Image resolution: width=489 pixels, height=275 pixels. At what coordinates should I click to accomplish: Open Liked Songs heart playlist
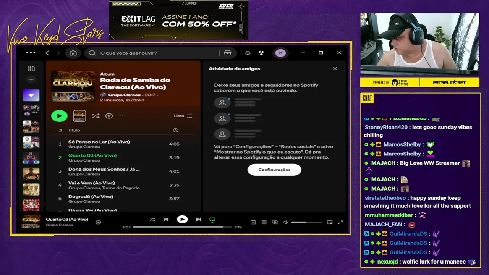[x=31, y=95]
